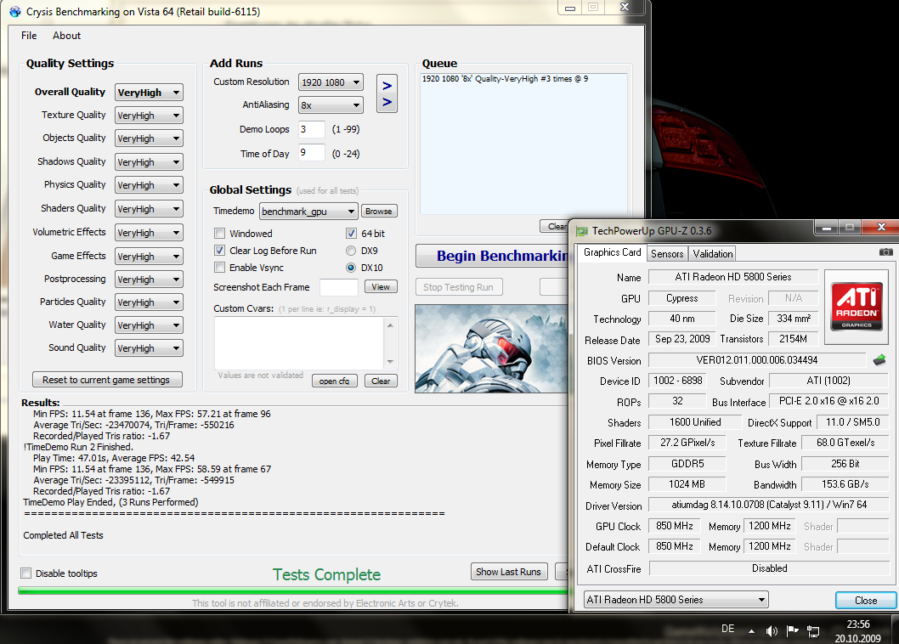Screen dimensions: 899x644
Task: Open the Postprocessing dropdown
Action: (149, 280)
